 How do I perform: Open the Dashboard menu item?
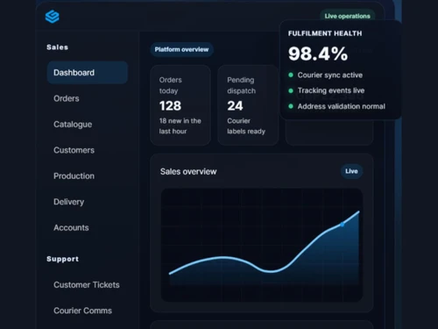pyautogui.click(x=88, y=73)
